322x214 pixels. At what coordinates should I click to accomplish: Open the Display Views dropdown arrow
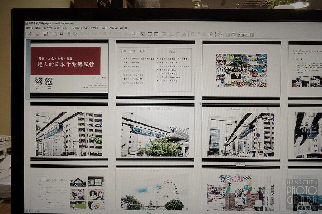pyautogui.click(x=138, y=34)
